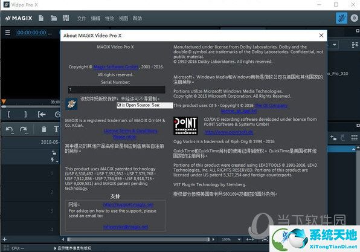Image resolution: width=360 pixels, height=252 pixels.
Task: Set range start with left bracket button
Action: pyautogui.click(x=8, y=114)
